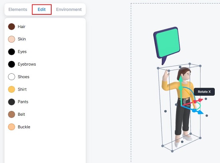Change the Hair color swatch
Viewport: 220px width, 163px height.
click(x=12, y=27)
